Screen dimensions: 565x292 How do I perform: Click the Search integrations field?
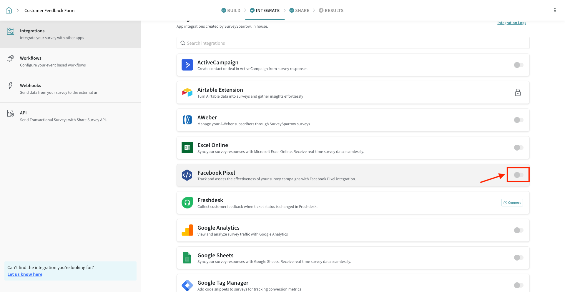[353, 43]
